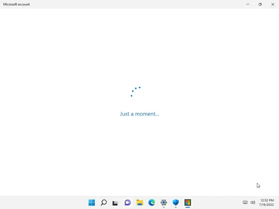Open Task View from taskbar
This screenshot has width=279, height=209.
tap(116, 202)
